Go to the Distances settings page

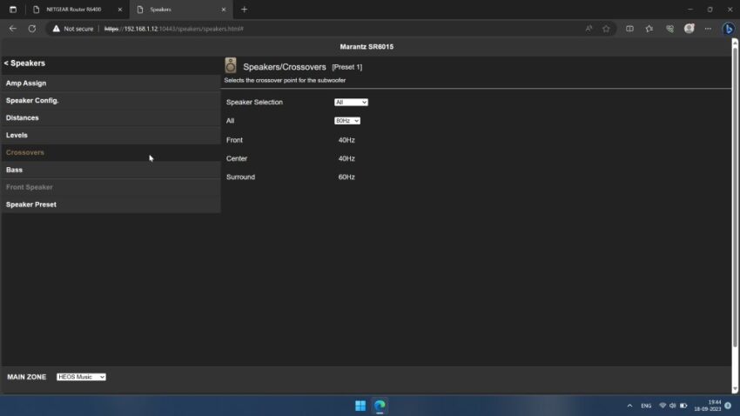23,117
